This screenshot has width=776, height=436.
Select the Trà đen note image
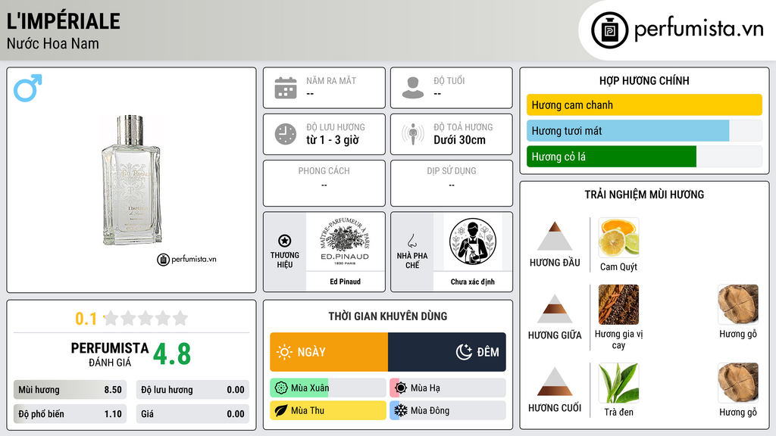click(x=618, y=382)
